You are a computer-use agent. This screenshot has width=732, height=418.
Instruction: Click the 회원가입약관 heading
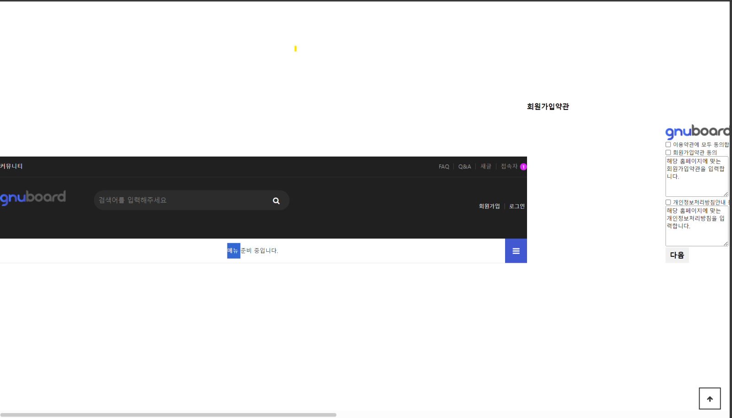coord(548,107)
